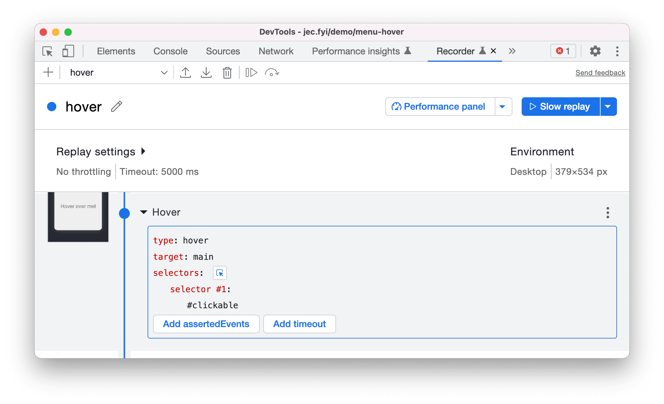664x404 pixels.
Task: Click the selector picker icon in selectors
Action: click(x=220, y=273)
